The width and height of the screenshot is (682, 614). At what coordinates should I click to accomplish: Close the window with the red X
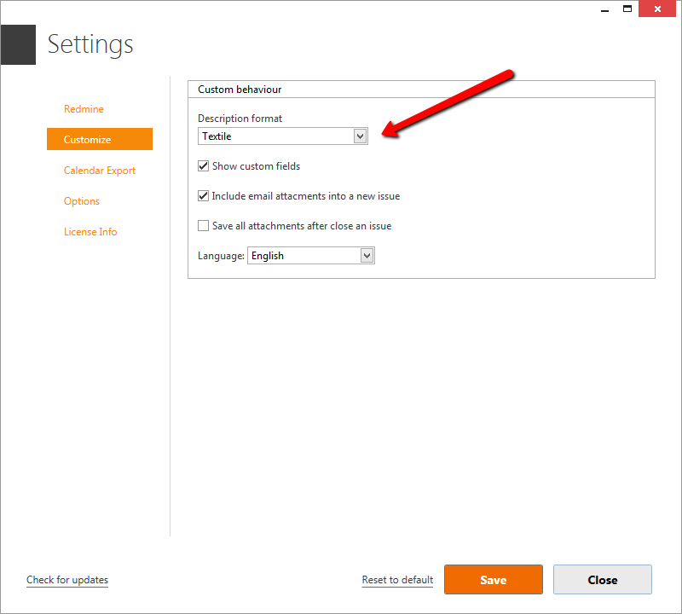659,9
